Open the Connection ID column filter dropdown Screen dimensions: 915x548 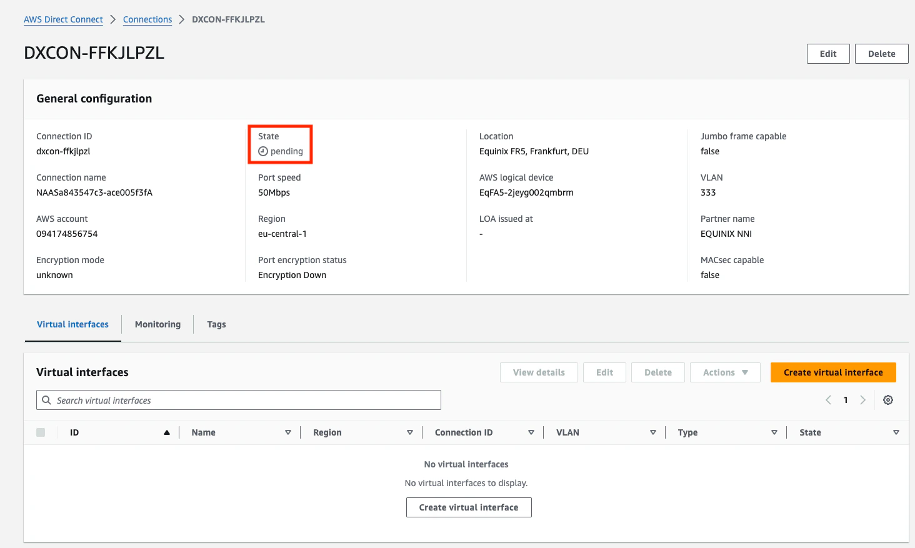pyautogui.click(x=531, y=432)
